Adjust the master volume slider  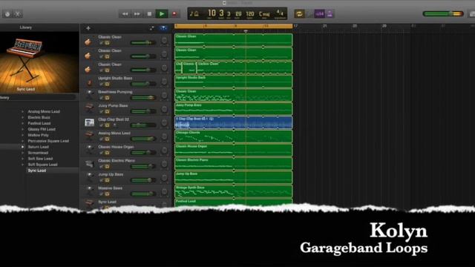click(x=443, y=13)
